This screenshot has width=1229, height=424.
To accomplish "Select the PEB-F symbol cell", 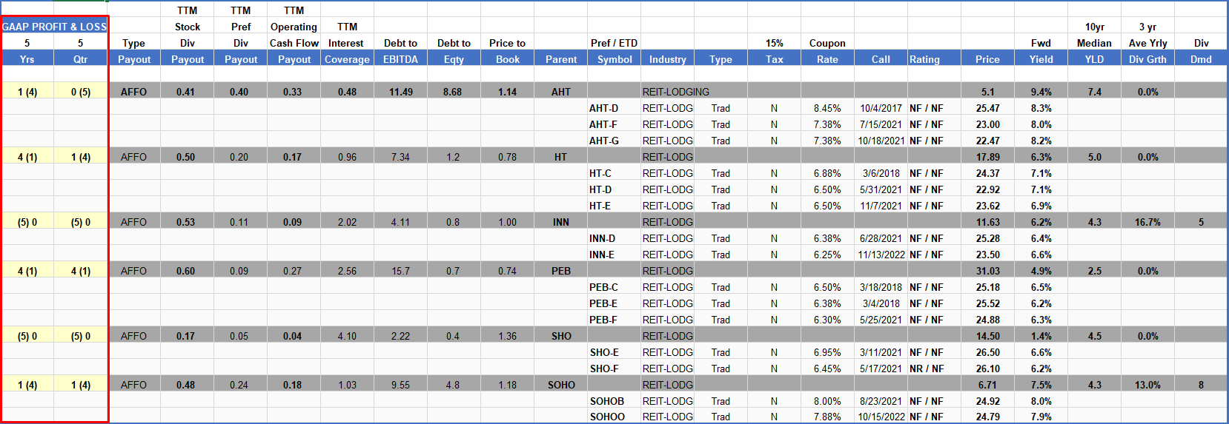I will [603, 320].
